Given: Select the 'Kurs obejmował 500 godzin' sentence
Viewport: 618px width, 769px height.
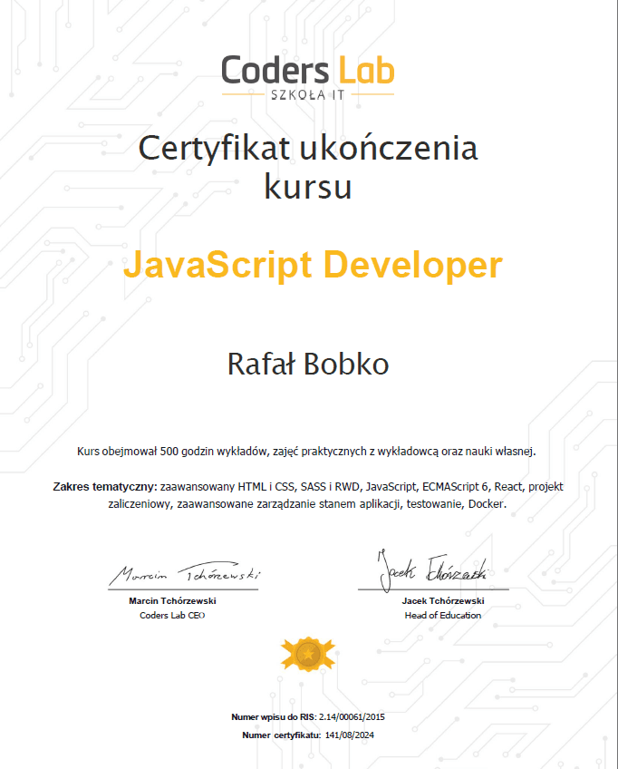Looking at the screenshot, I should tap(306, 452).
